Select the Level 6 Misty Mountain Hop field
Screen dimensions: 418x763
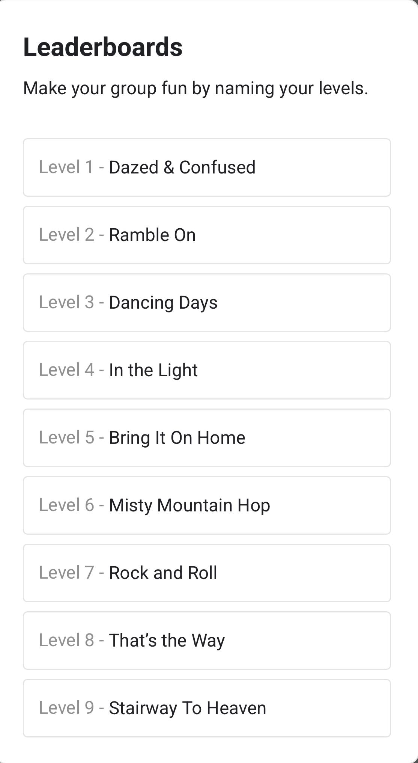point(207,505)
